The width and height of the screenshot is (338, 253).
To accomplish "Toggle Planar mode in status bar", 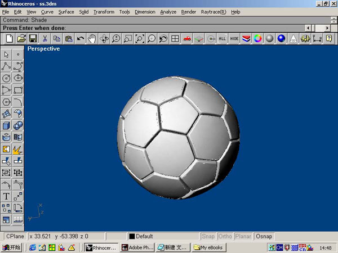I will [243, 236].
